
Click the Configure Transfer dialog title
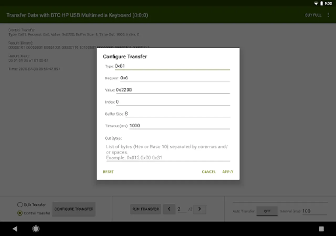pos(125,57)
